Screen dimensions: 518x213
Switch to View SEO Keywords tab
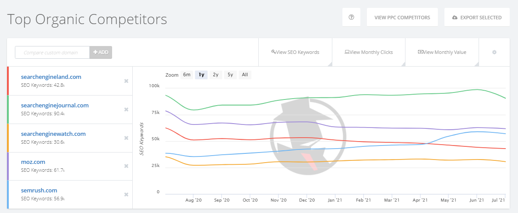295,52
